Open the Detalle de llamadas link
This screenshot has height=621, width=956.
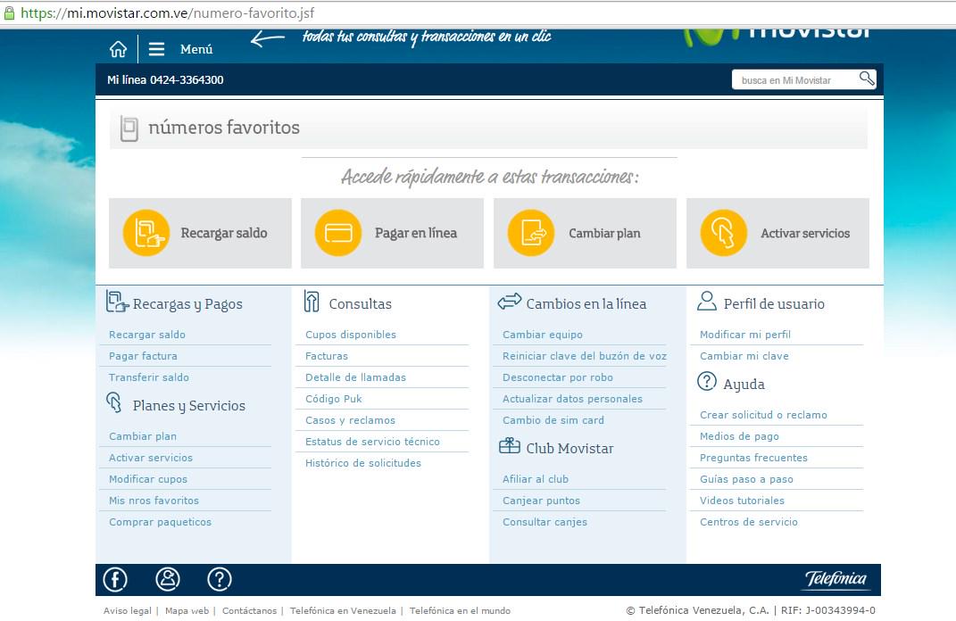(x=355, y=377)
